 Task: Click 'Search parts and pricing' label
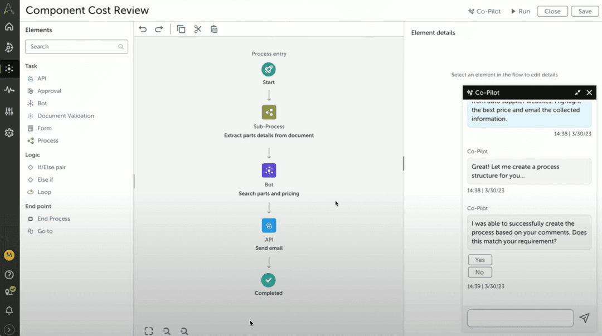click(x=269, y=193)
